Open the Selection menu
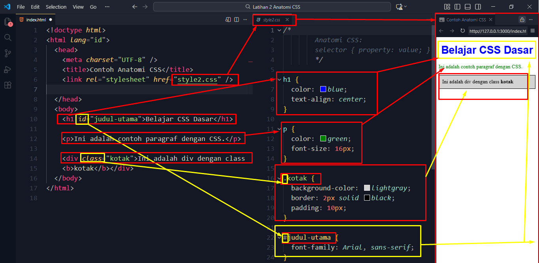539x263 pixels. click(x=56, y=7)
